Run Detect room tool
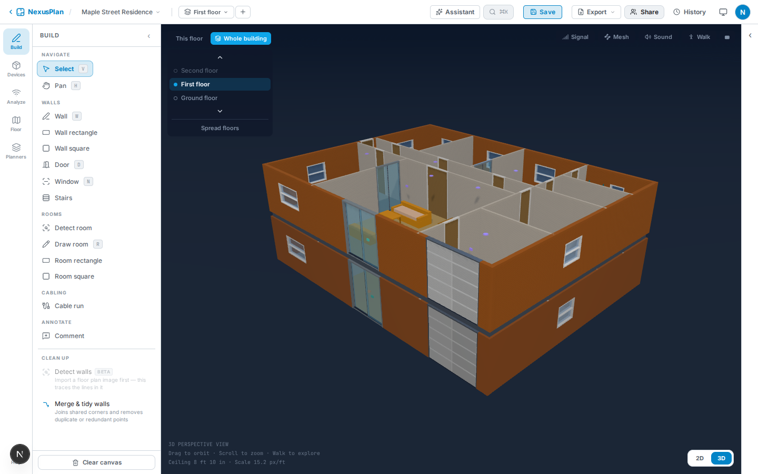This screenshot has width=758, height=474. point(67,228)
